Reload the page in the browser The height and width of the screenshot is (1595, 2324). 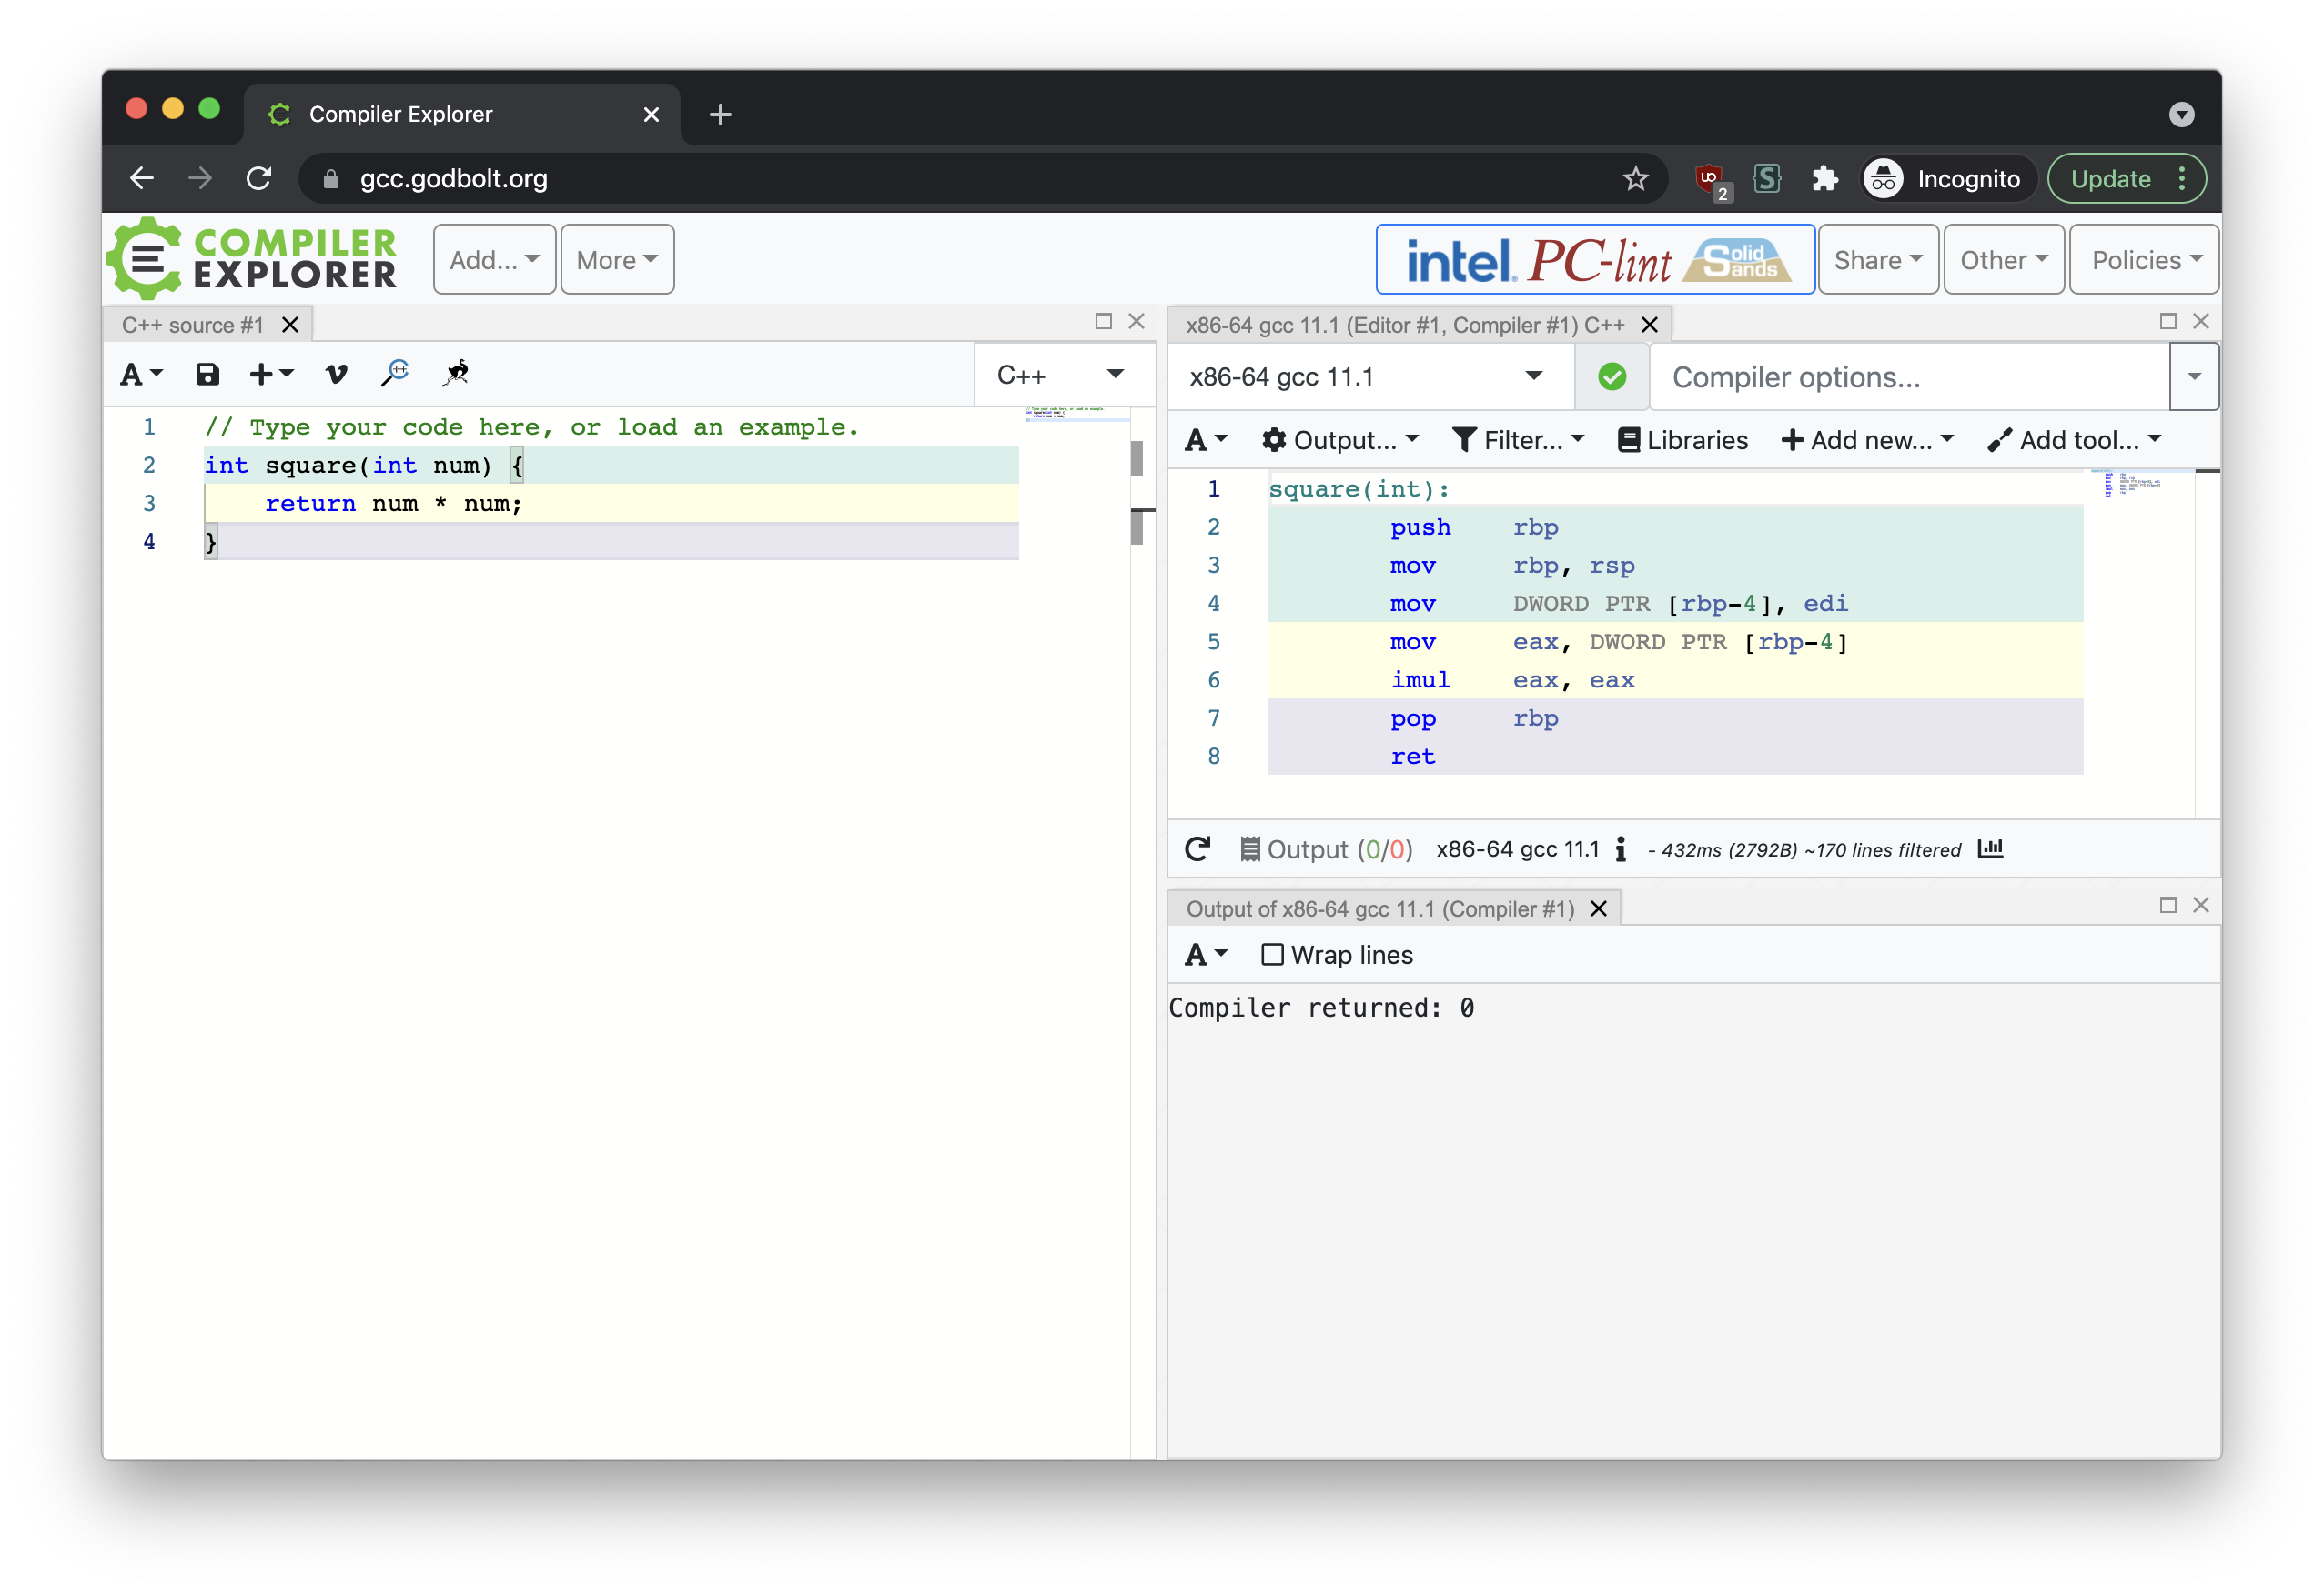(259, 178)
